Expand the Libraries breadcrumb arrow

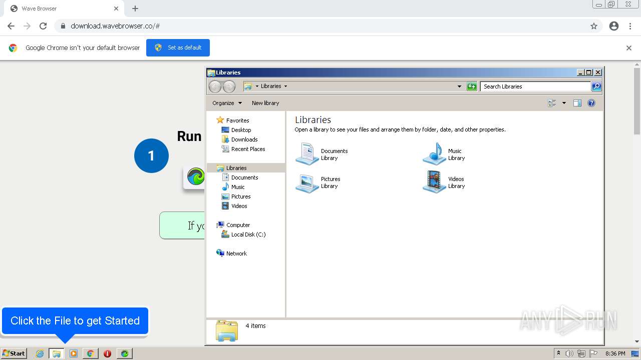286,86
